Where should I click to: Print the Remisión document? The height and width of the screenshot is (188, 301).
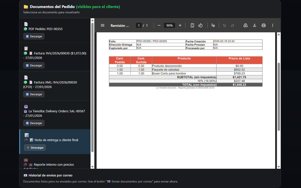263,25
